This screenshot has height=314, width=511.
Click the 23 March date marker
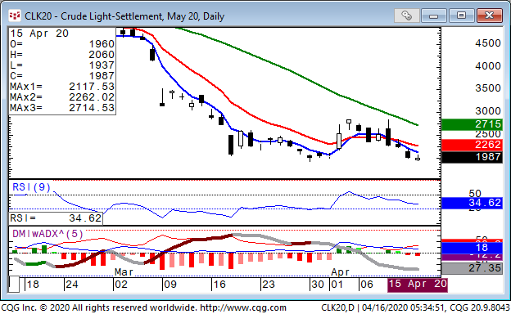point(269,285)
